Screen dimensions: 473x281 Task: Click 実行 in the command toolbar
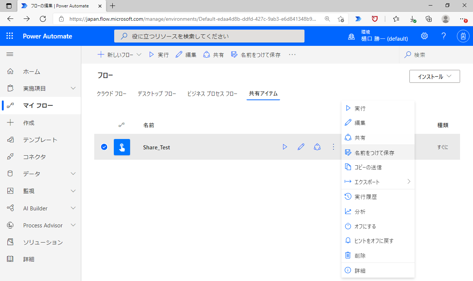(159, 55)
